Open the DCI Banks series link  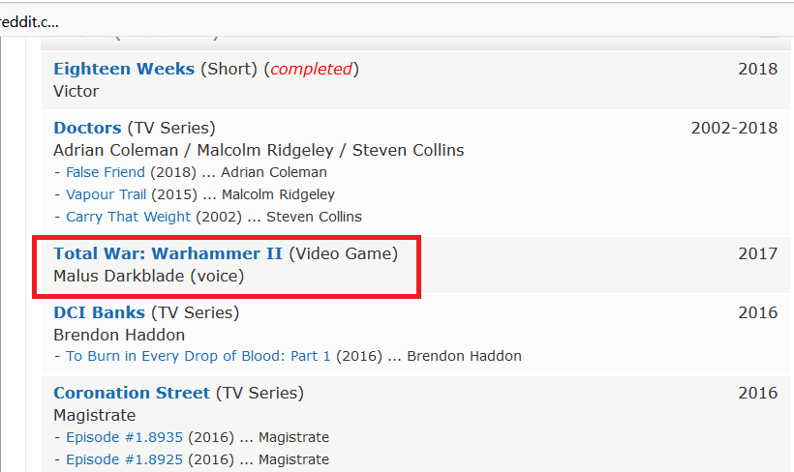coord(99,312)
